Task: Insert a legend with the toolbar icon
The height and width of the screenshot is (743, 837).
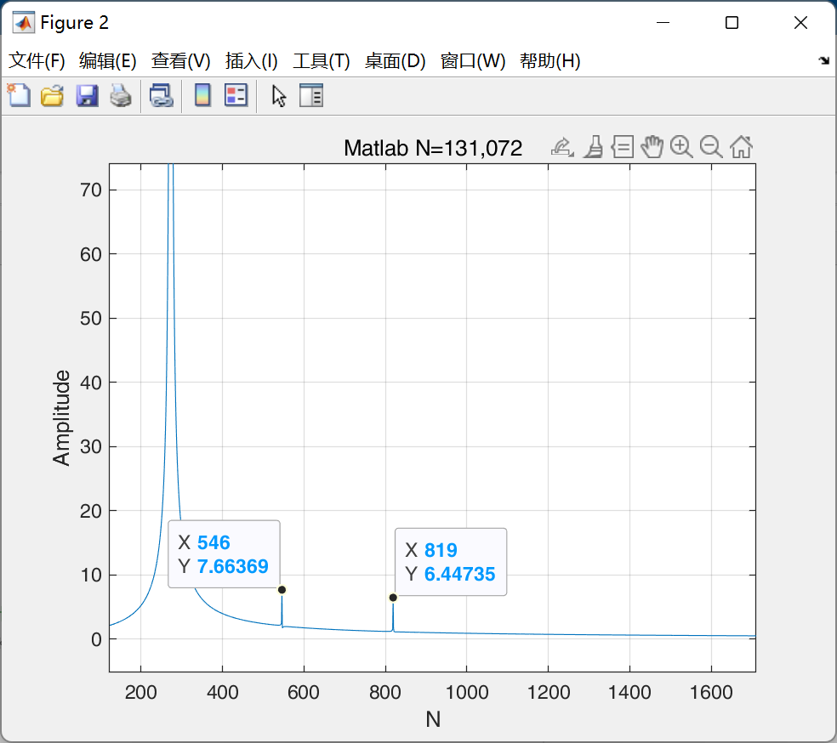Action: pyautogui.click(x=236, y=96)
